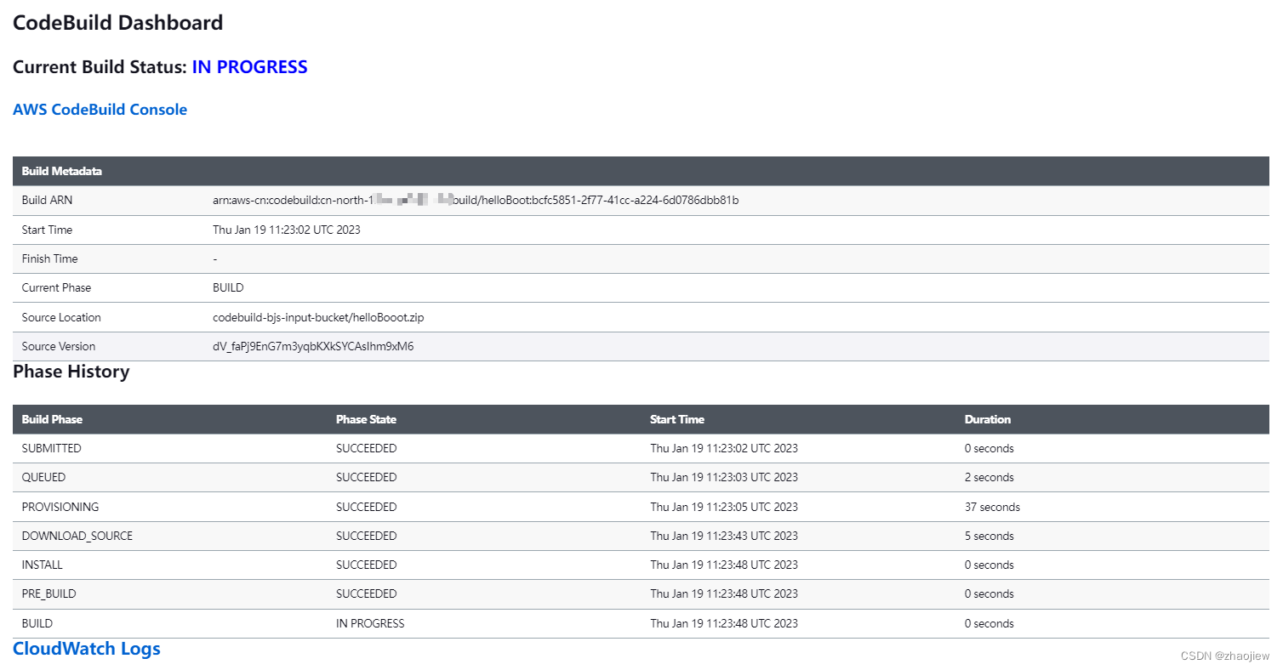Click the PRE_BUILD row start time

724,593
